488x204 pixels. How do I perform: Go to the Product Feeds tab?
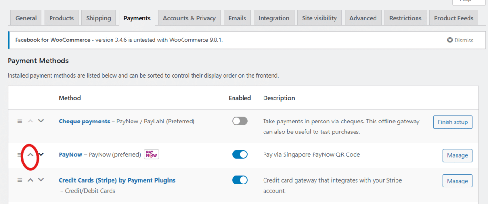453,18
